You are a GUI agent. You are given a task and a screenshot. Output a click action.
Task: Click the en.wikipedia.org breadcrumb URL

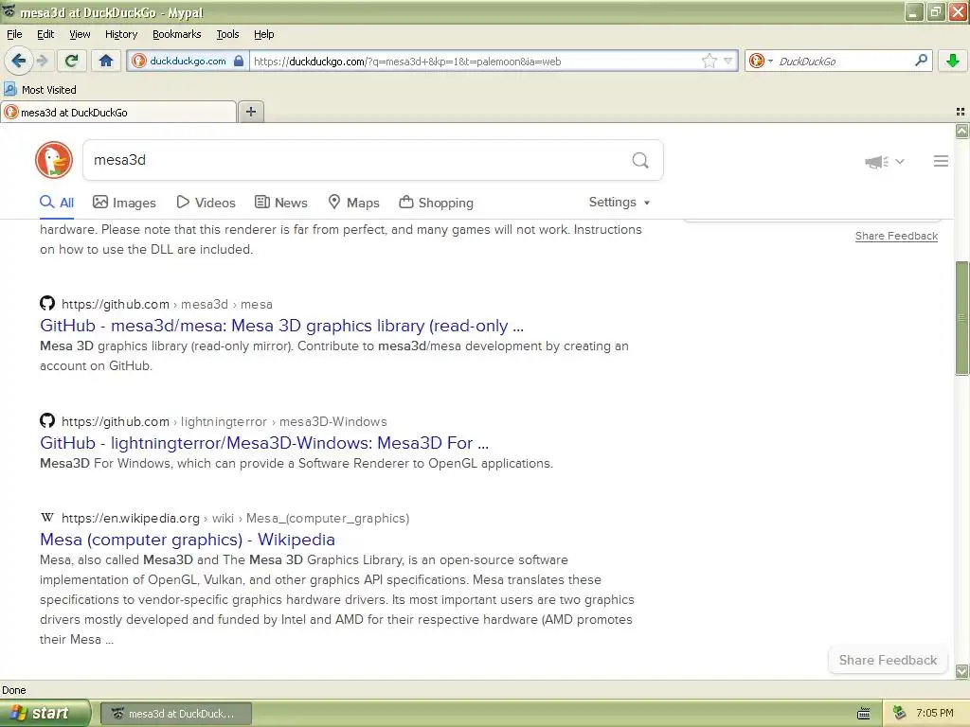click(235, 518)
